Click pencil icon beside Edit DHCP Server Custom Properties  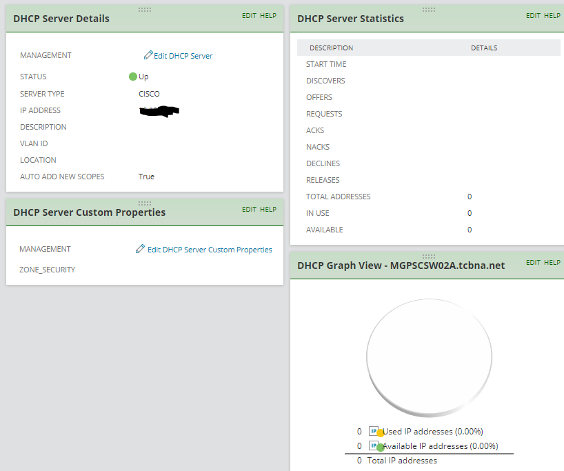tap(140, 249)
